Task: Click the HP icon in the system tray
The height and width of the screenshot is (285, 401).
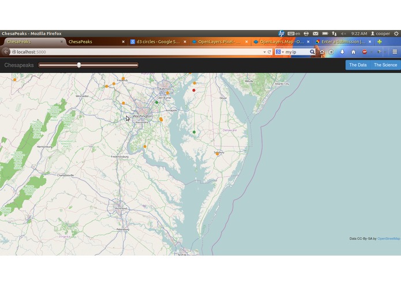Action: [x=282, y=33]
